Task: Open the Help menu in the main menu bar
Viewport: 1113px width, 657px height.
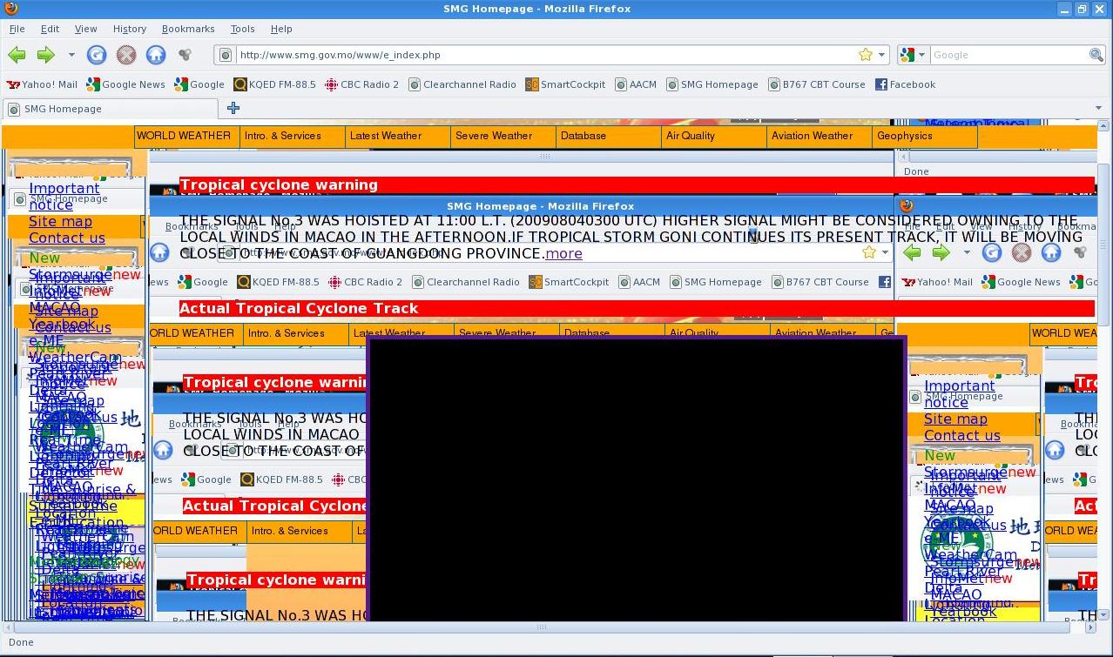Action: 281,29
